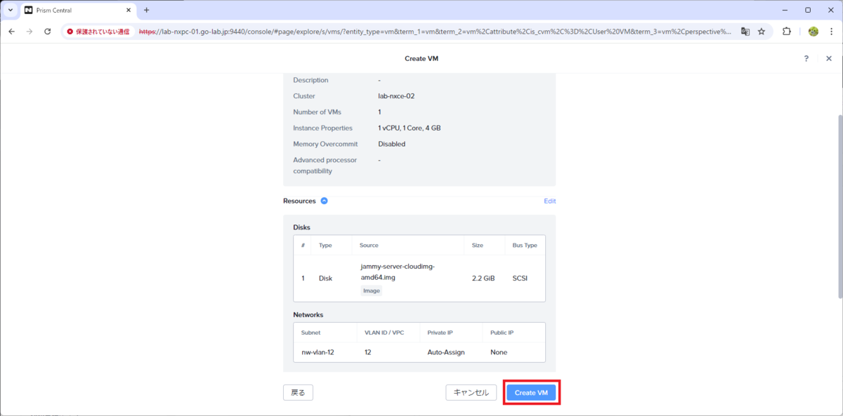Click the 'Create VM' dialog title
Screen dimensions: 843x416
pyautogui.click(x=421, y=59)
